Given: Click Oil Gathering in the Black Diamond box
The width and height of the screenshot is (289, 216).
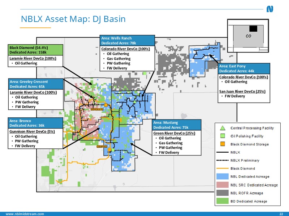Looking at the screenshot, I should click(x=26, y=63).
